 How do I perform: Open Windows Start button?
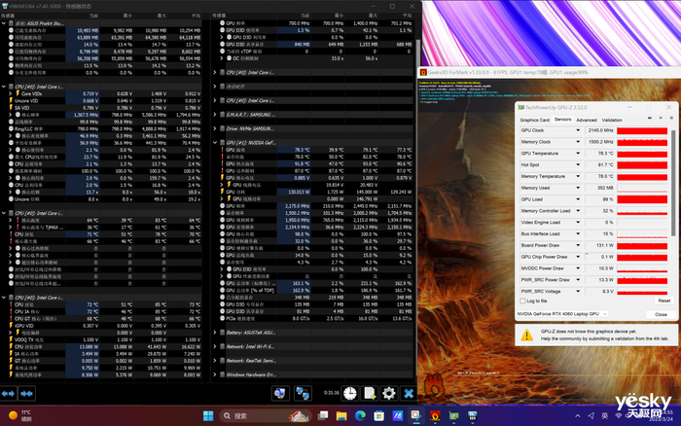pos(208,416)
